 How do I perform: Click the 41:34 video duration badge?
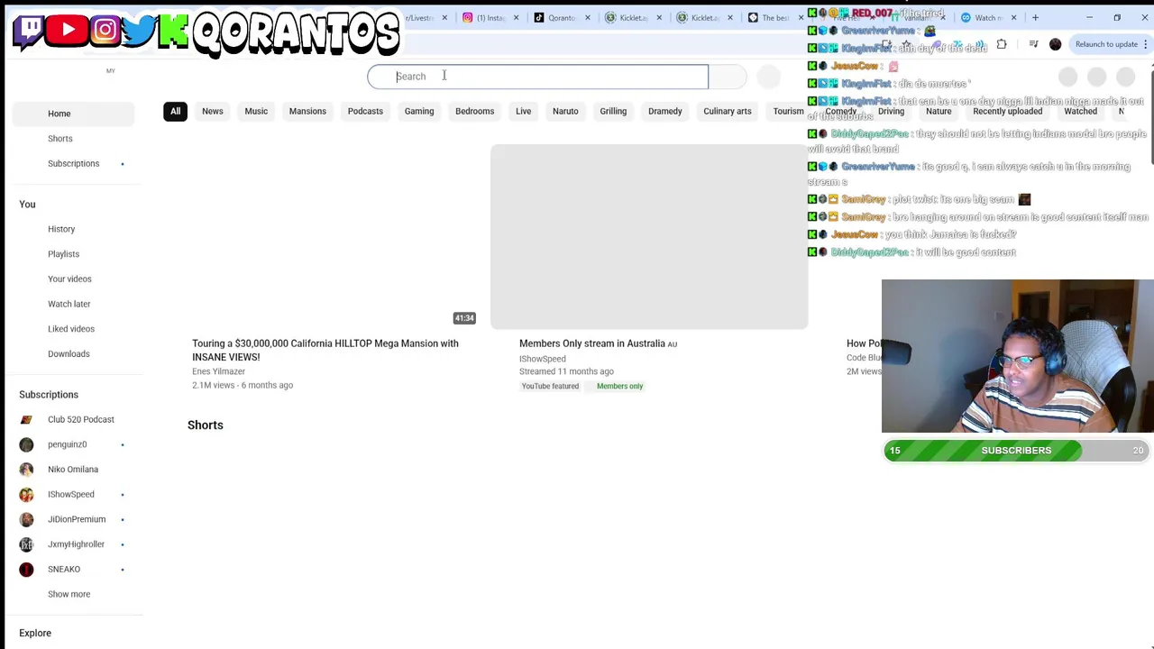464,318
